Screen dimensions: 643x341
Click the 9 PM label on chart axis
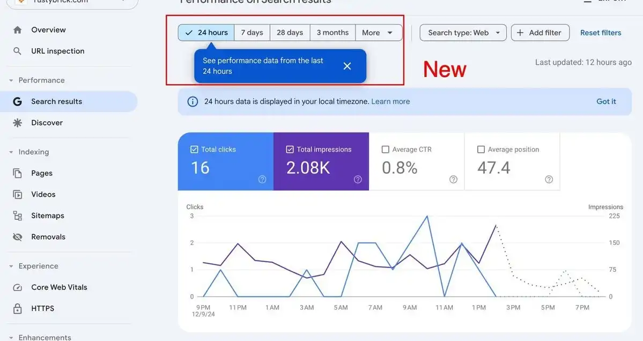tap(203, 307)
